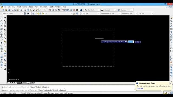Open the Dimension Style Standard dropdown

coord(115,10)
